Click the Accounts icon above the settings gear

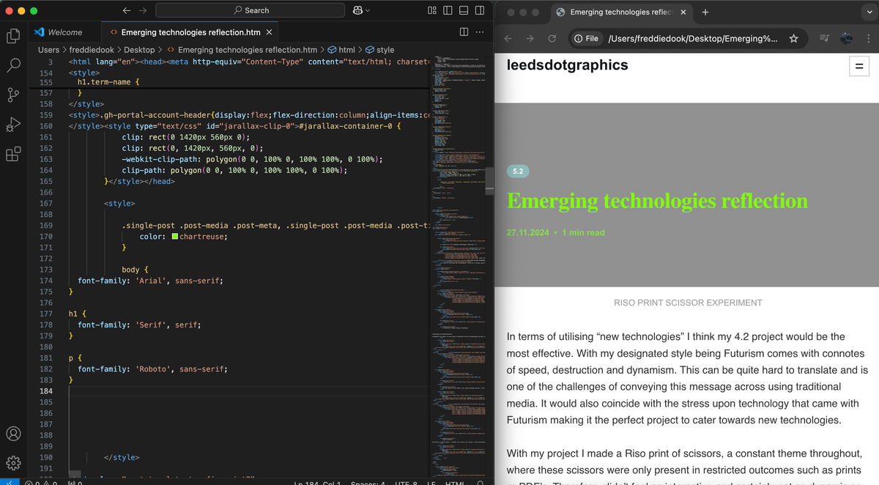[13, 434]
